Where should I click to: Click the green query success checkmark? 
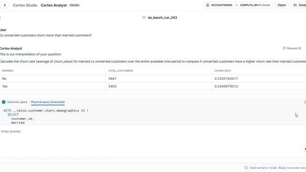[x=3, y=102]
